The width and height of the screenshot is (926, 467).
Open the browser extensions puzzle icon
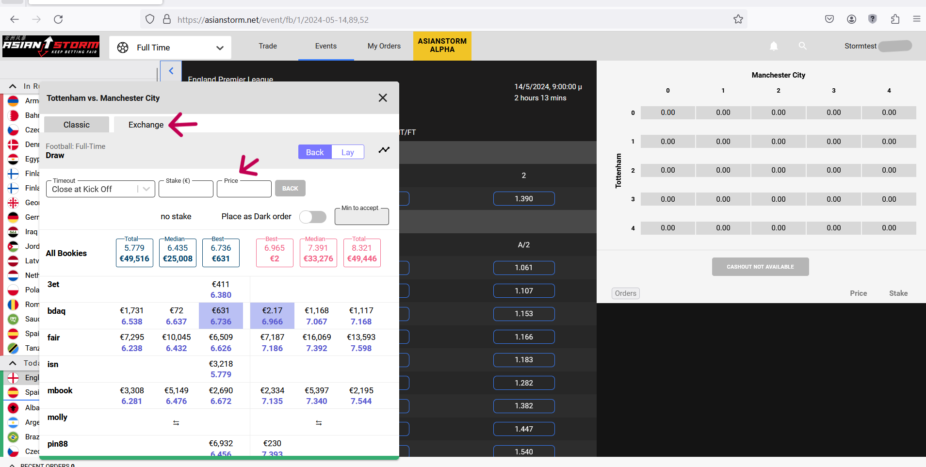895,19
